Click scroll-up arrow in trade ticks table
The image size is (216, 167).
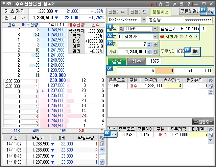102,149
